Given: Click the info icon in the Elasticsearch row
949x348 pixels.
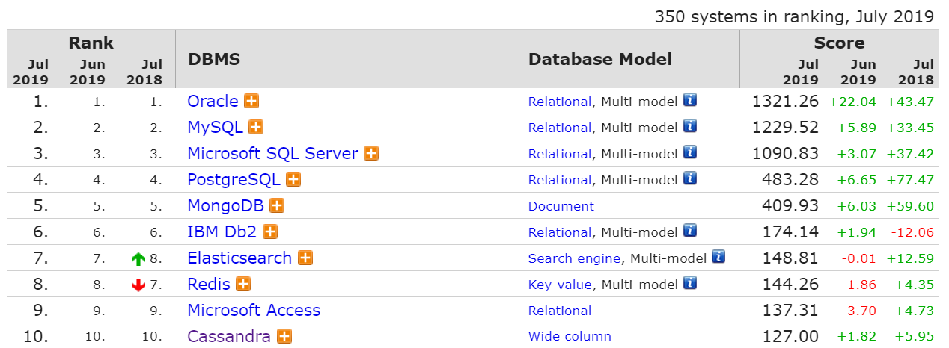Looking at the screenshot, I should pyautogui.click(x=719, y=257).
